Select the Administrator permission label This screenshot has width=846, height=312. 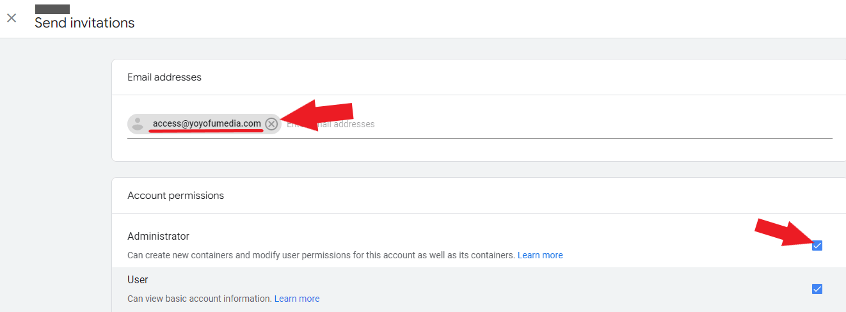pos(158,237)
